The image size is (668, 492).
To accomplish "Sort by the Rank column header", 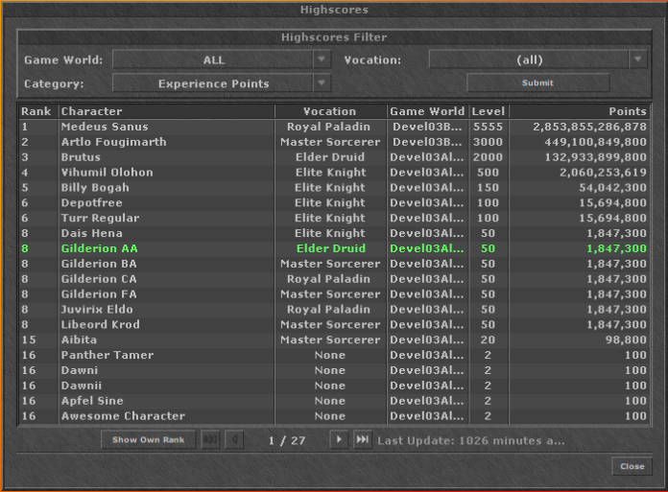I will point(37,111).
